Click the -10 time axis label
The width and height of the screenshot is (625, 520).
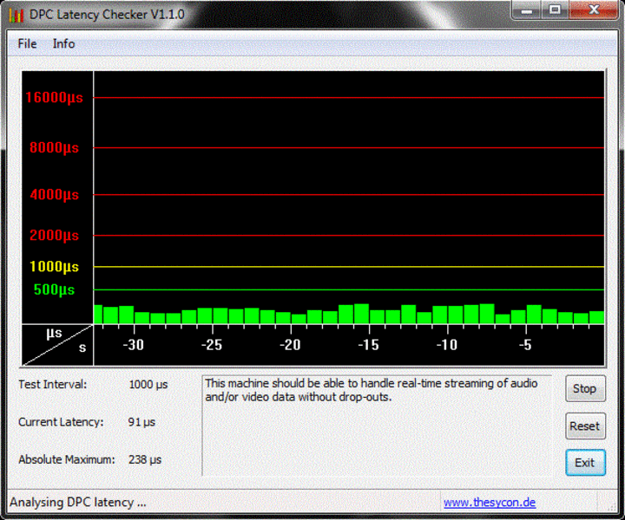click(x=447, y=345)
